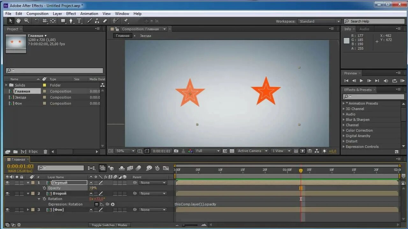Click the Show Channel color icon
Image resolution: width=408 pixels, height=229 pixels.
tap(190, 151)
